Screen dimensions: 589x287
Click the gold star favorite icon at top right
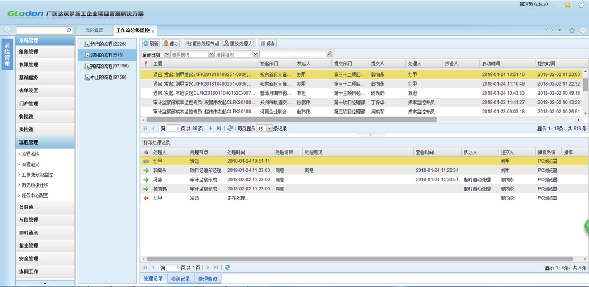tap(567, 5)
